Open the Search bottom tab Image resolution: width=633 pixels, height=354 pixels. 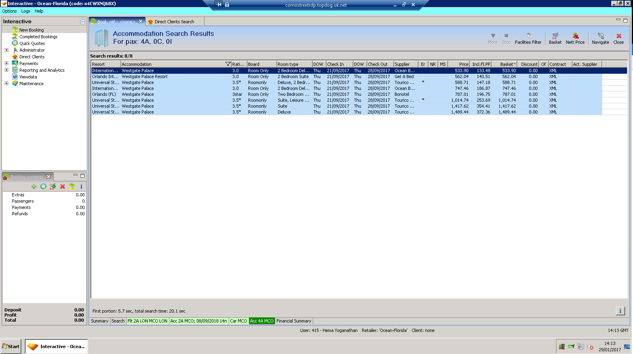[118, 321]
